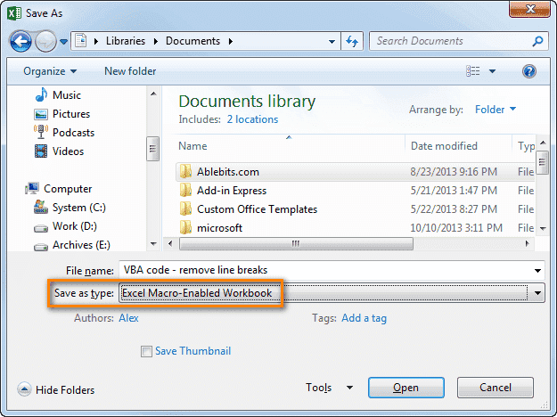The image size is (557, 417).
Task: Open address bar history dropdown
Action: tap(332, 42)
